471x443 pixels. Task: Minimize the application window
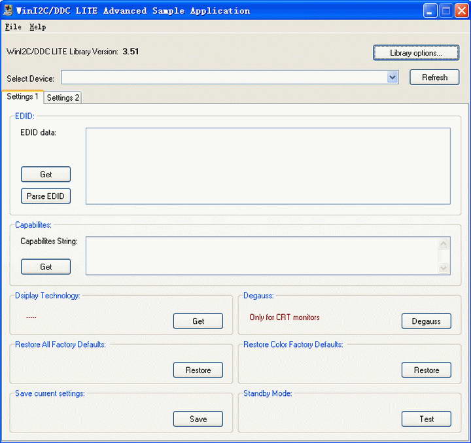[430, 11]
